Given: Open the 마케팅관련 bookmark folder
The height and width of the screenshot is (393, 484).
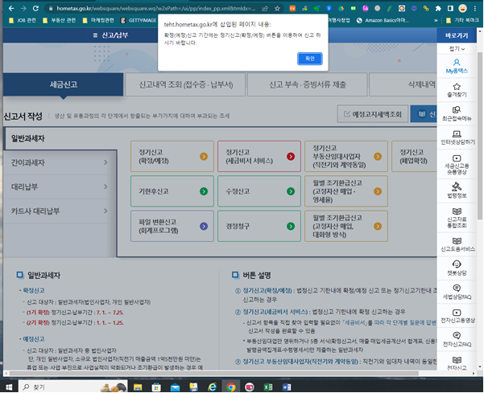Looking at the screenshot, I should coord(99,20).
